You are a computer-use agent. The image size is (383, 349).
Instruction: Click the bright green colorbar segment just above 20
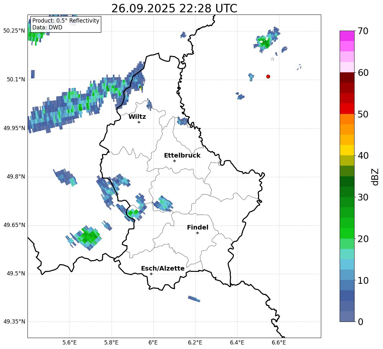tap(347, 233)
